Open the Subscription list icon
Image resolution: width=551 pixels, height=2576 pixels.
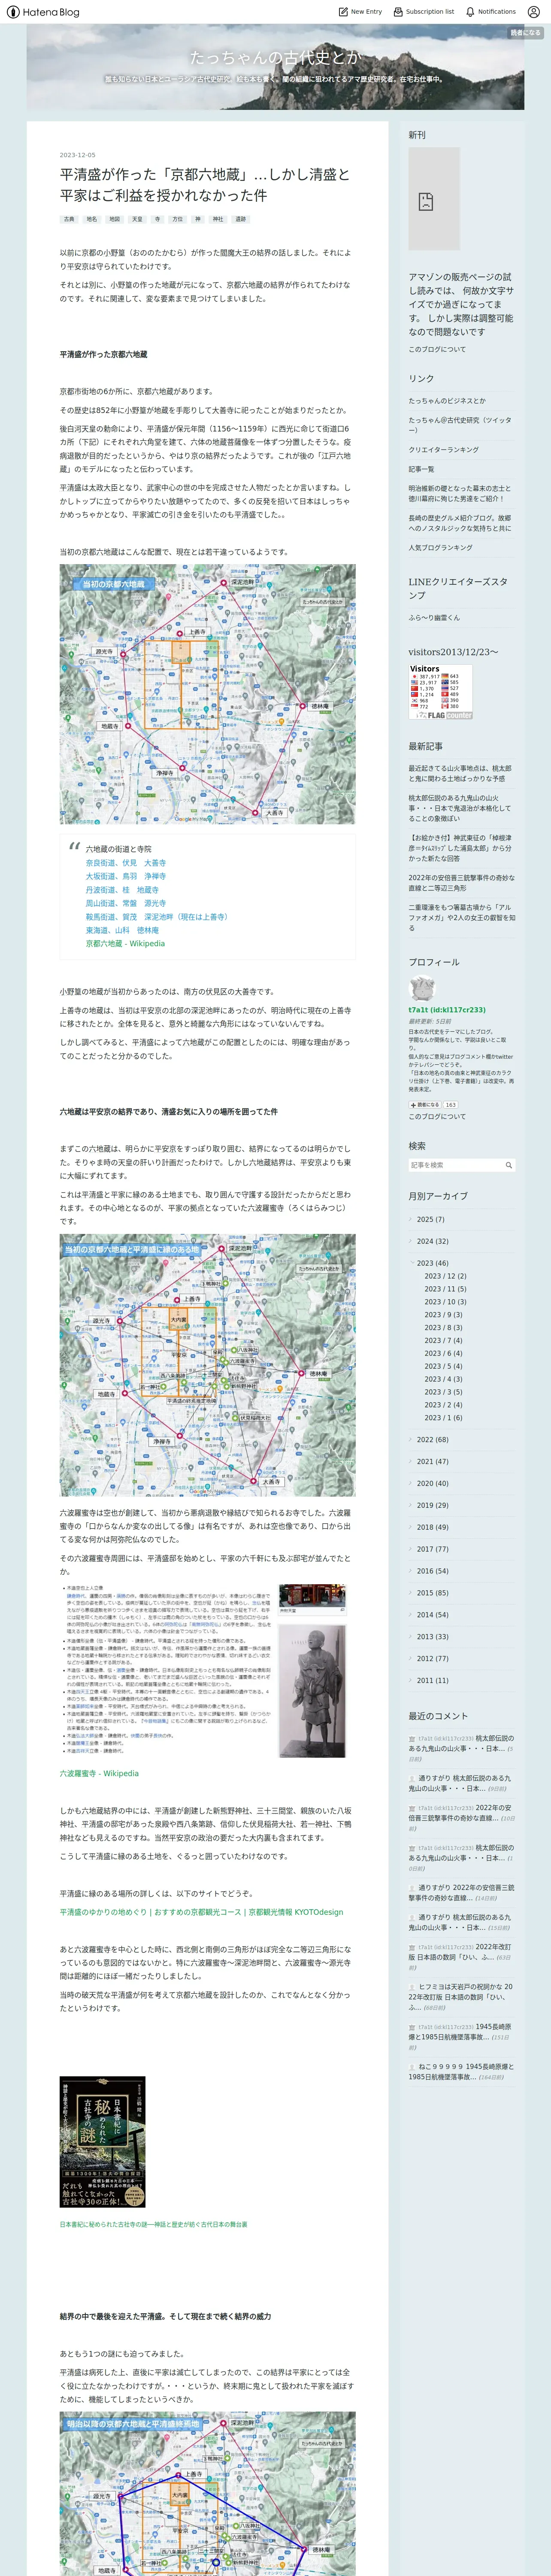[397, 12]
